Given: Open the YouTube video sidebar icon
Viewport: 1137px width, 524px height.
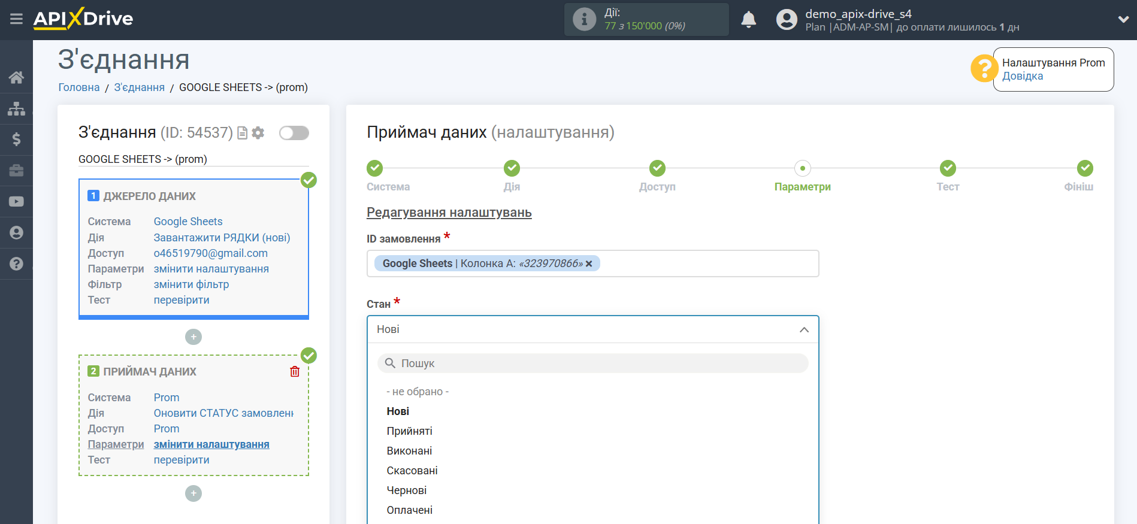Looking at the screenshot, I should click(16, 202).
